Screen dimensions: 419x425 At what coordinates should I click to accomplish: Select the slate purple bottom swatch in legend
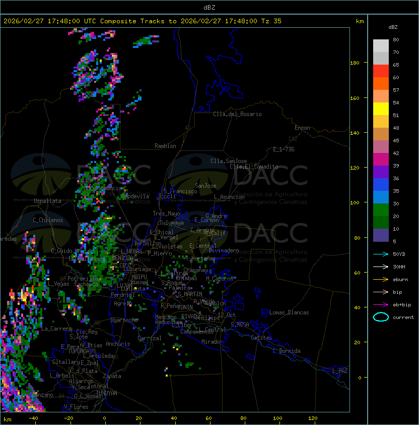[x=381, y=235]
